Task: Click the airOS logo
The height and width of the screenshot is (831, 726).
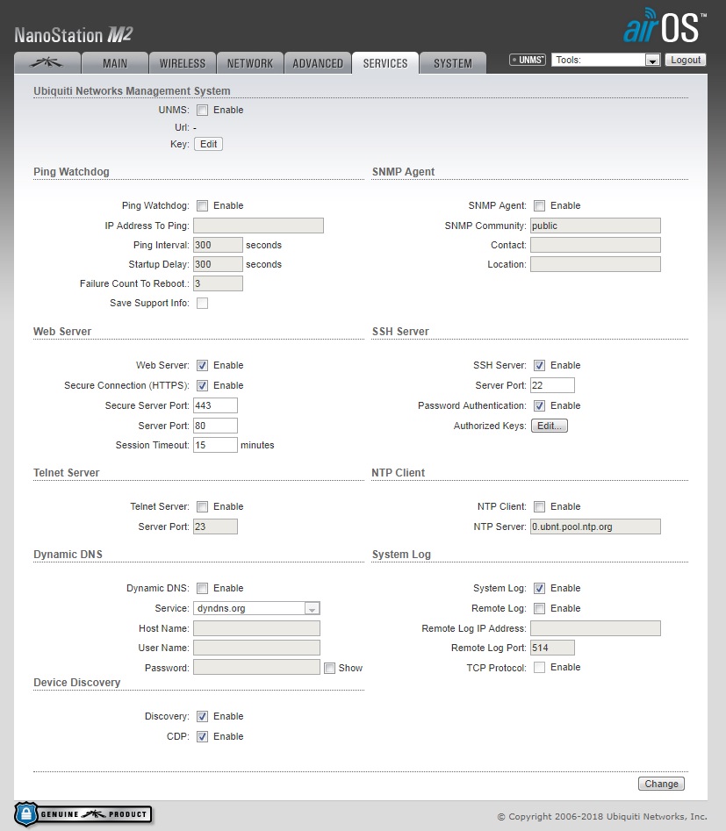Action: (665, 26)
